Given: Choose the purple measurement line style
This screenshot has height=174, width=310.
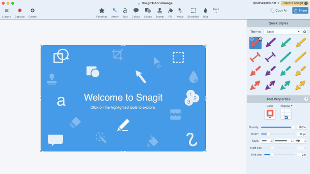Looking at the screenshot, I should point(270,57).
